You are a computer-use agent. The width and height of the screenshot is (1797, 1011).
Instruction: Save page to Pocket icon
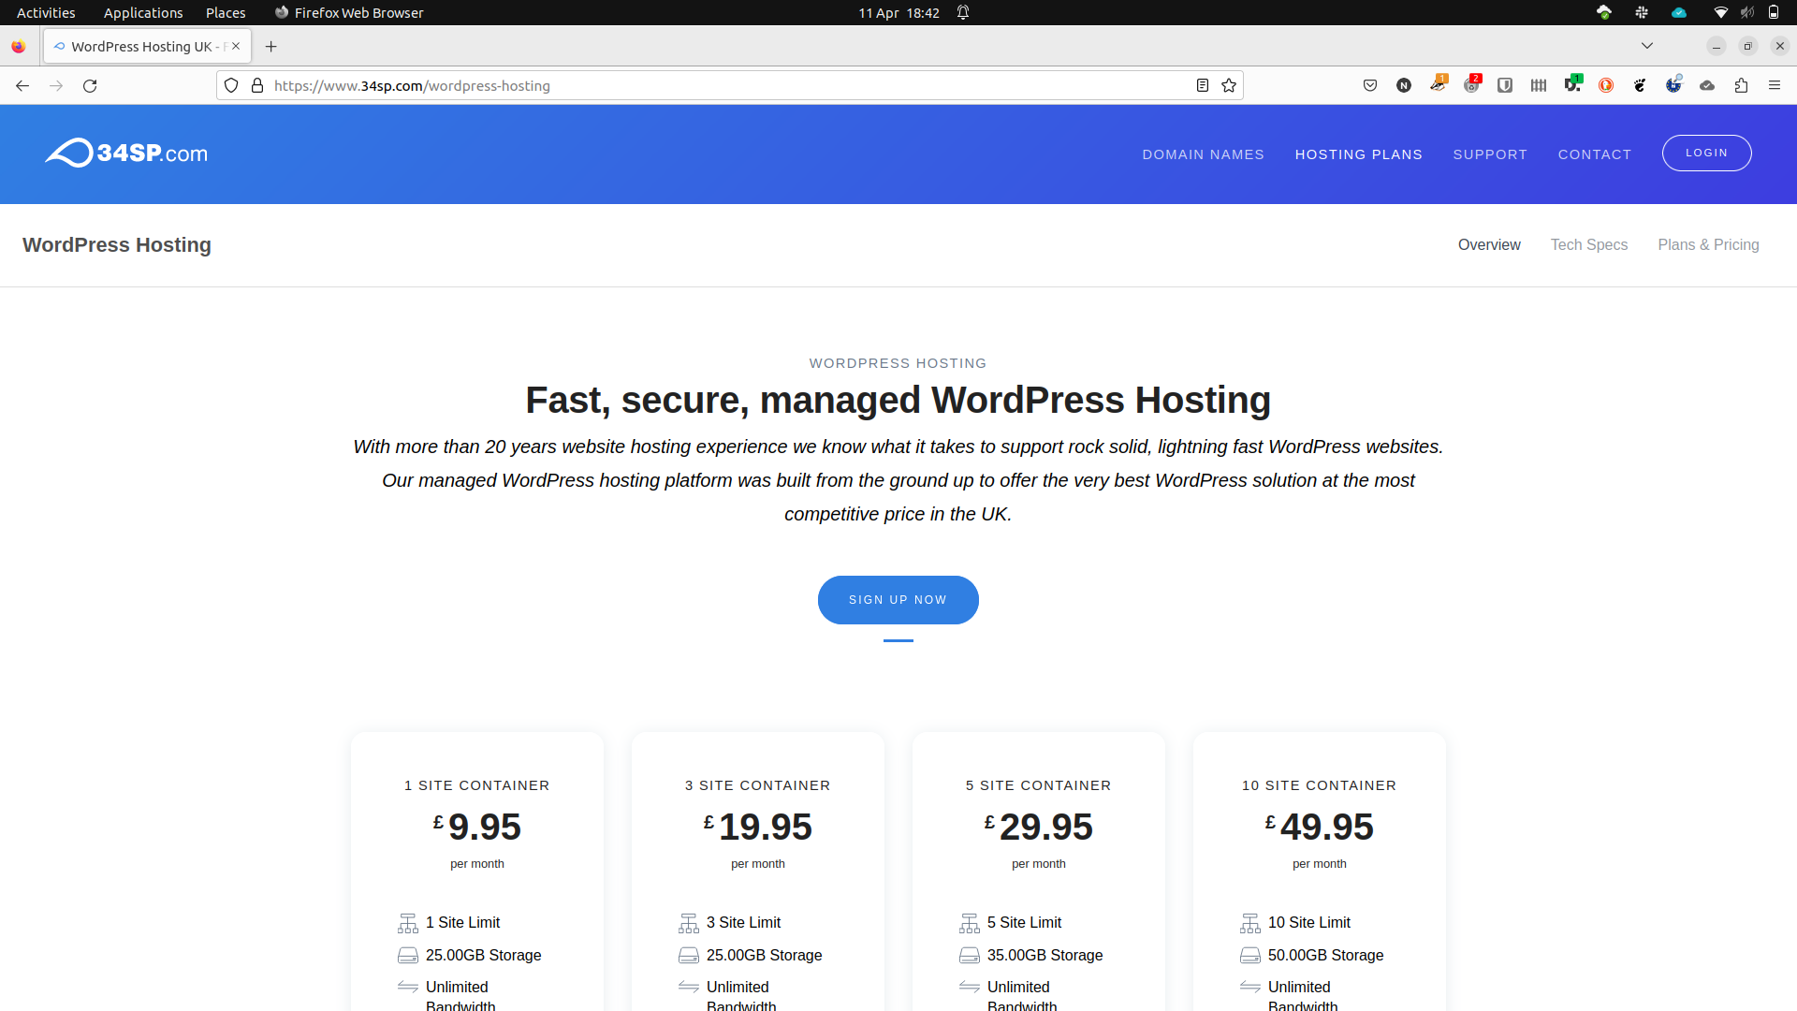(x=1370, y=85)
